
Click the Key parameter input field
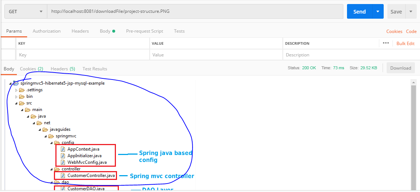coord(83,55)
